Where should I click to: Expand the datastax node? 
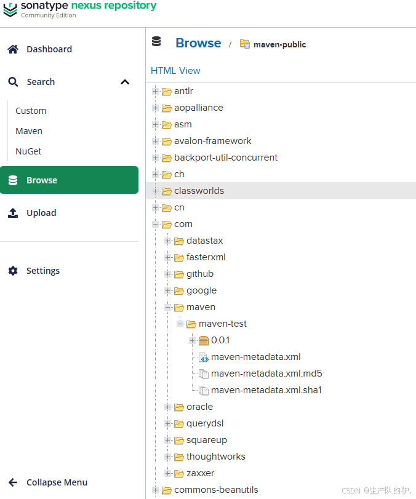click(168, 241)
